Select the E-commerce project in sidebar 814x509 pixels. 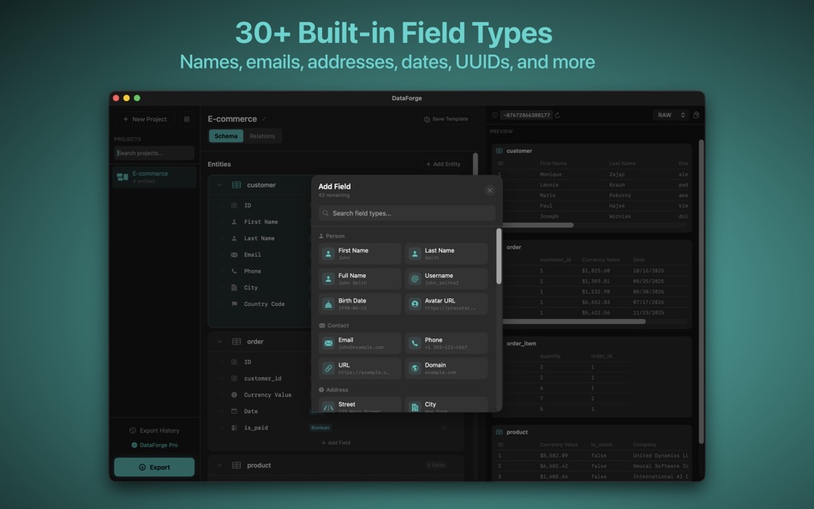153,176
